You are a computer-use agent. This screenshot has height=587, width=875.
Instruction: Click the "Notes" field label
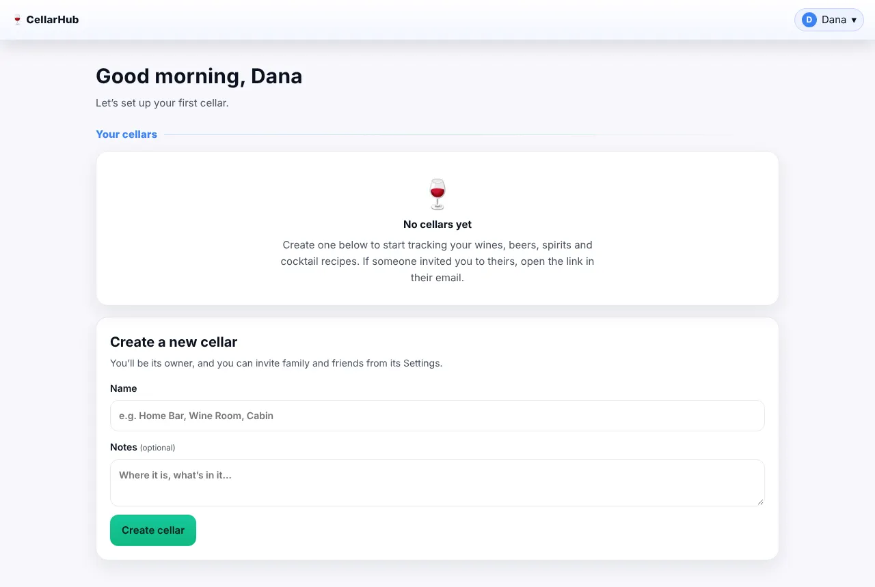124,447
